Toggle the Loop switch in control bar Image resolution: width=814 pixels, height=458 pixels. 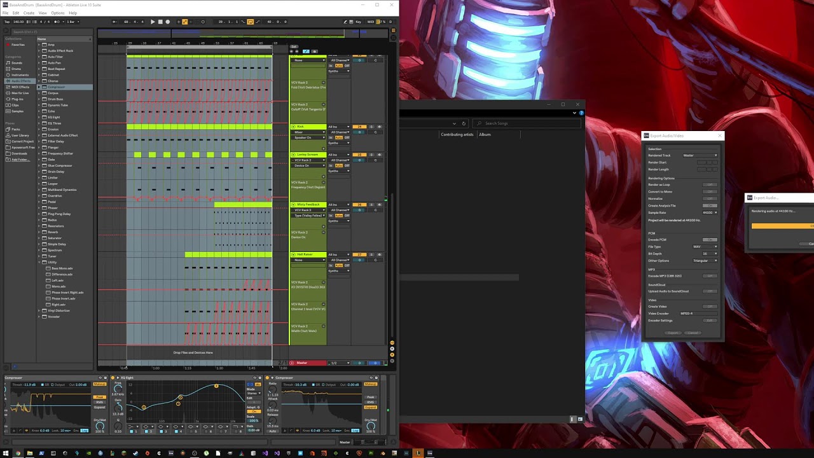pyautogui.click(x=250, y=22)
